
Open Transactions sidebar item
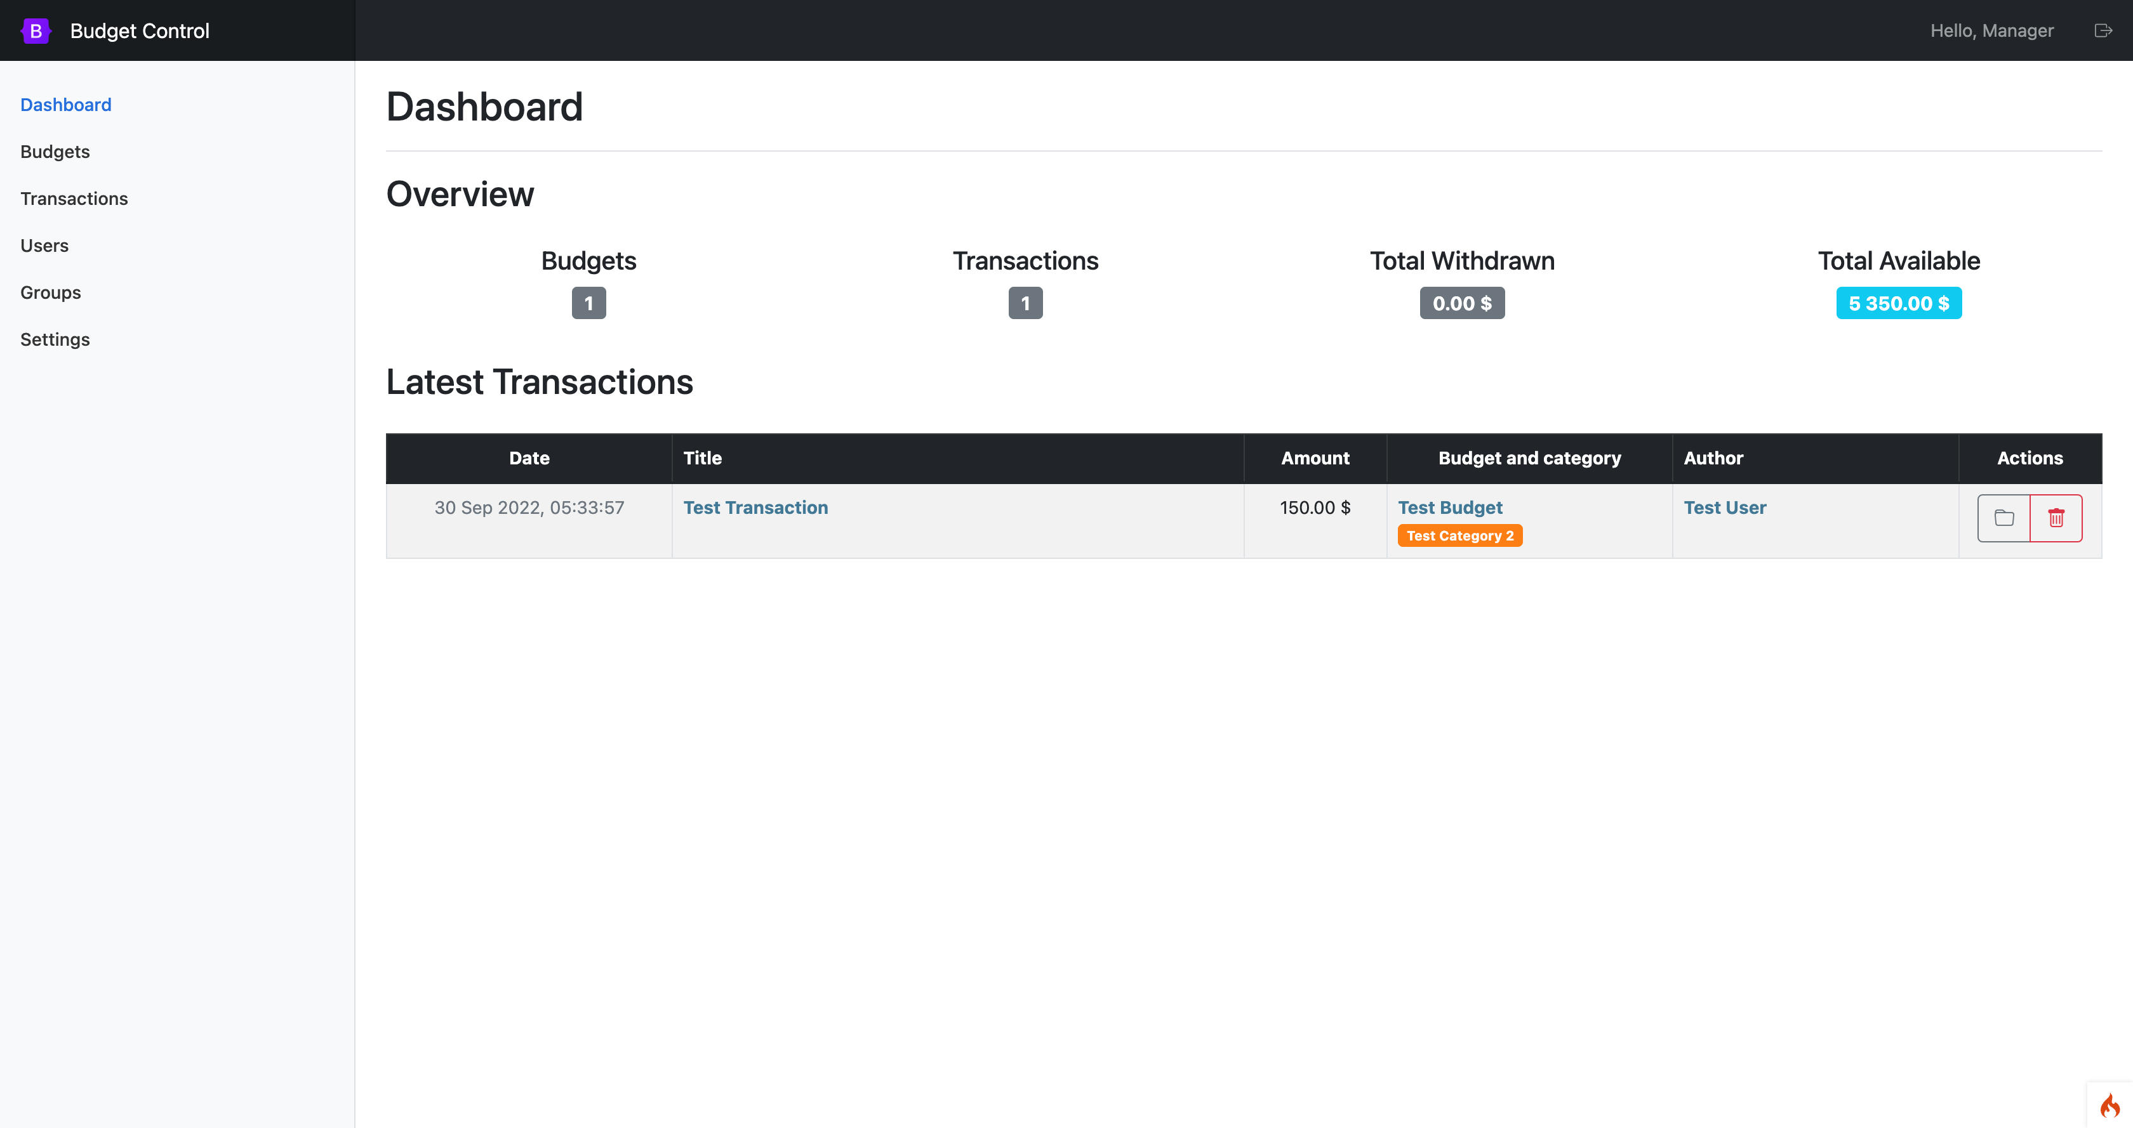(x=74, y=199)
